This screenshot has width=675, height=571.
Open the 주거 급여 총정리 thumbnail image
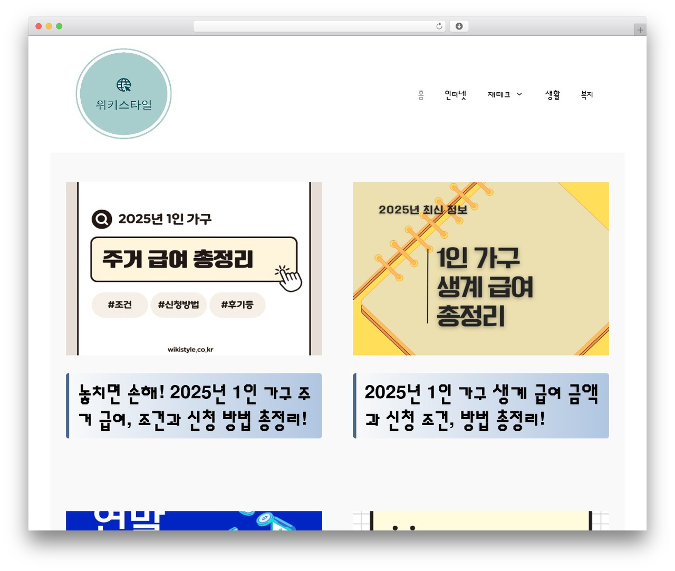click(x=194, y=269)
